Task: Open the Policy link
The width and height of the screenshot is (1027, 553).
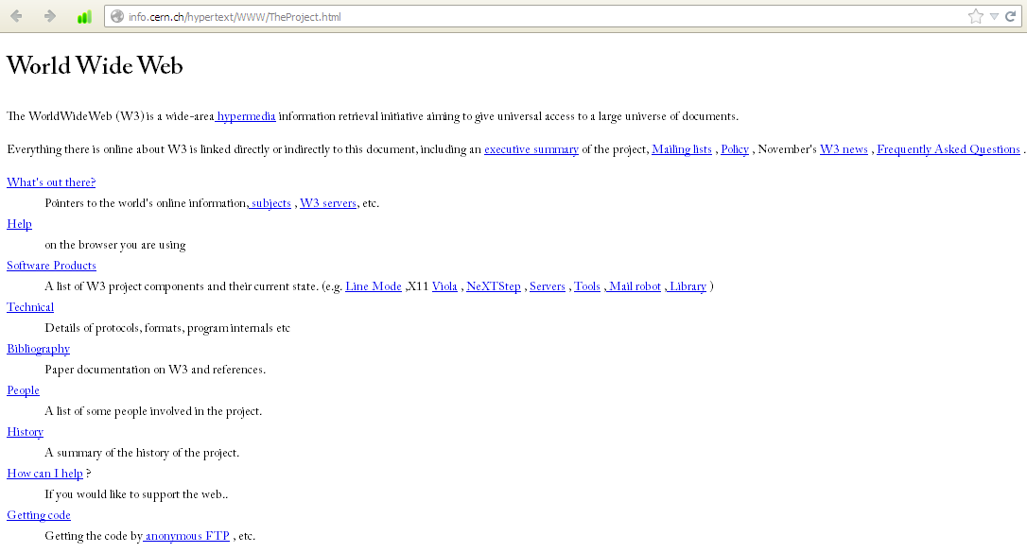Action: [x=735, y=149]
